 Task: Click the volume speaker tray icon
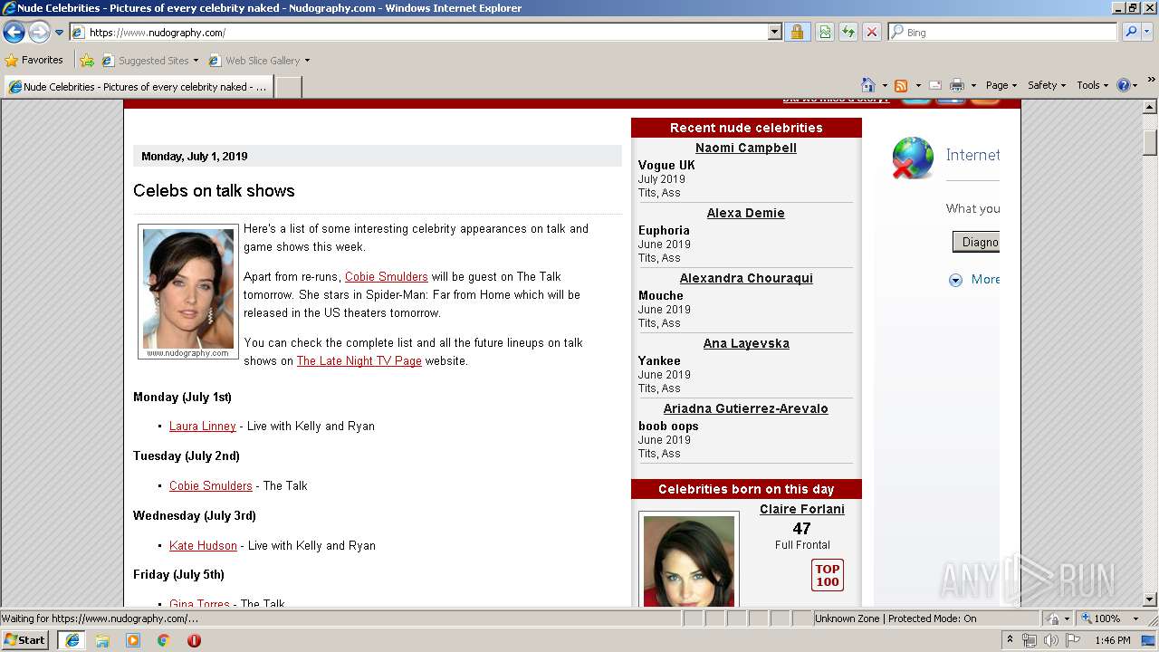1050,640
